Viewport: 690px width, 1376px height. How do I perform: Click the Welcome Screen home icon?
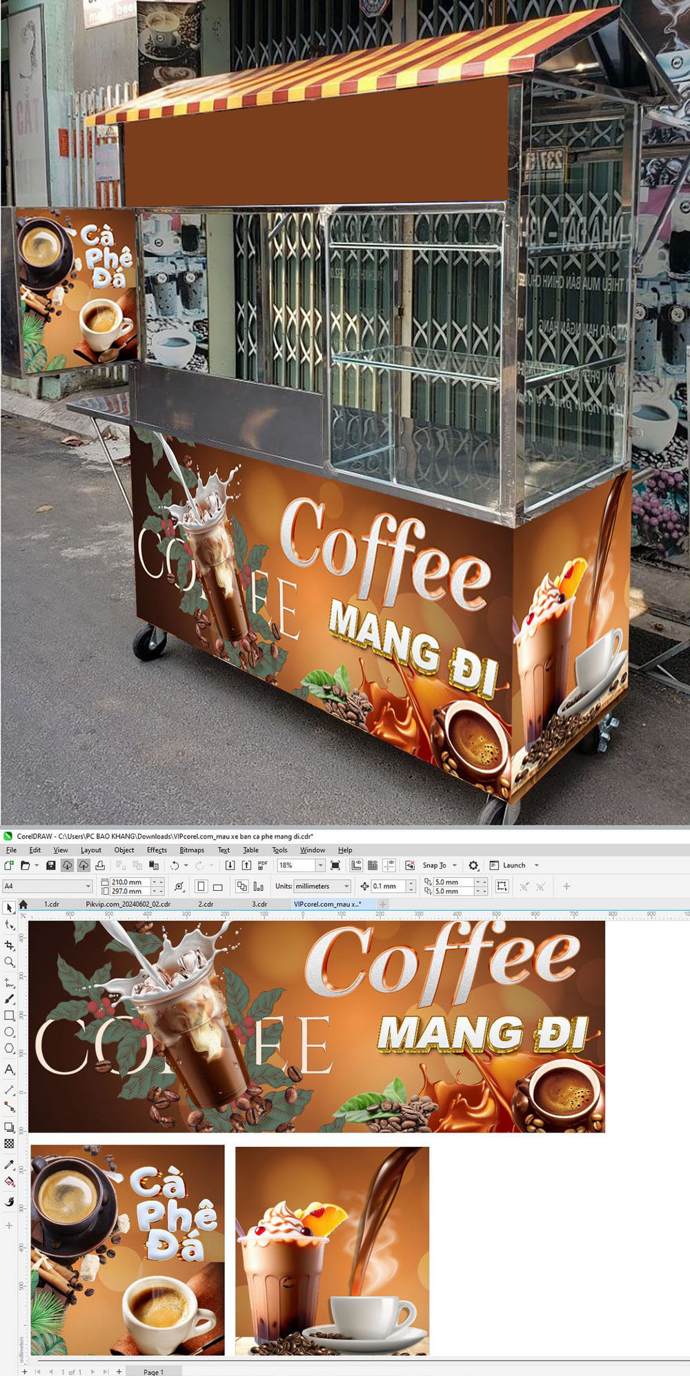(23, 904)
